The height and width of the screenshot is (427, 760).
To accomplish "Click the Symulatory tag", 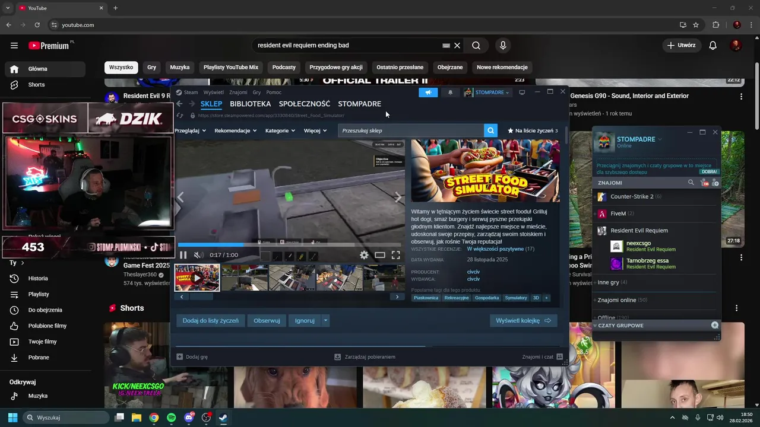I will pyautogui.click(x=515, y=298).
